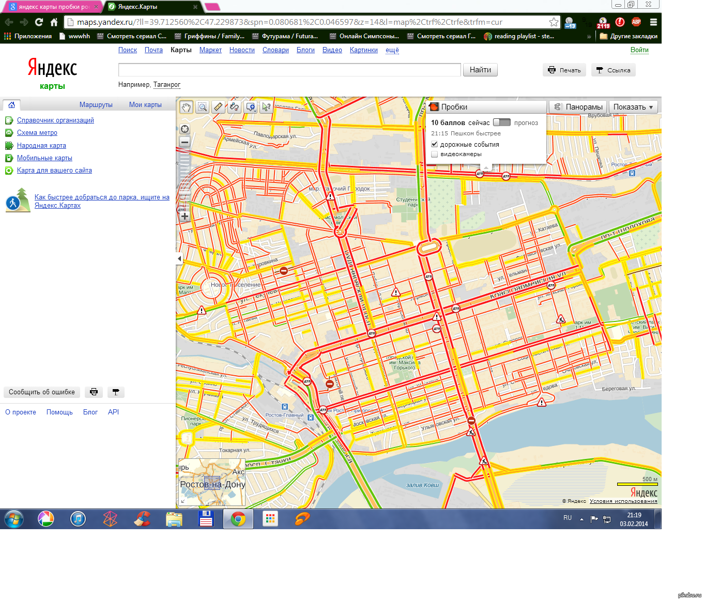The height and width of the screenshot is (601, 704).
Task: Expand the Показать dropdown
Action: (x=633, y=107)
